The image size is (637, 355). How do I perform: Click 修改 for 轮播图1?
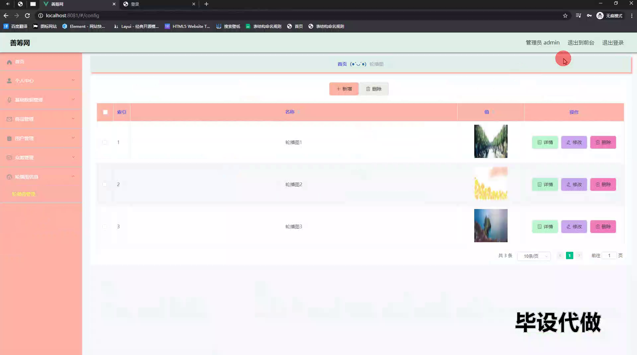click(x=574, y=142)
